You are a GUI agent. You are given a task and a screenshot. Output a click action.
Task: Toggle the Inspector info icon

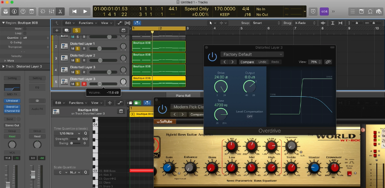(x=14, y=11)
